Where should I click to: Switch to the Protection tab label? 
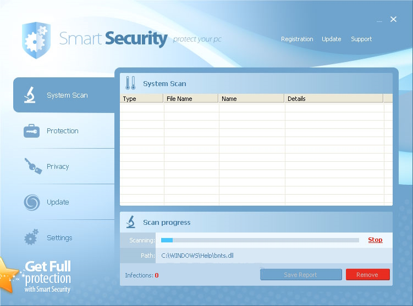click(62, 131)
